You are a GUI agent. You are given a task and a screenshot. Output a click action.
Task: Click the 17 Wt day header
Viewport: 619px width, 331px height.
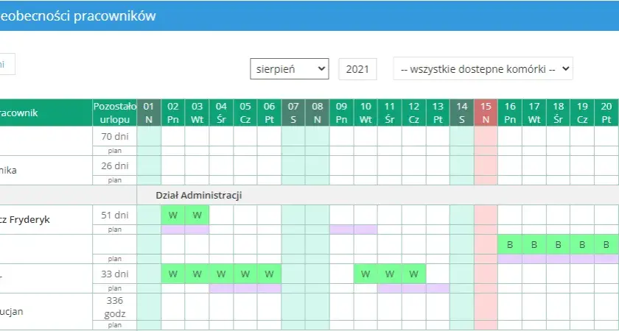[534, 113]
